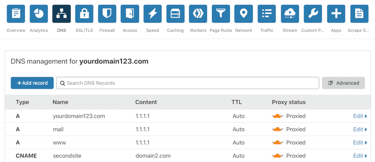Viewport: 375px width, 162px height.
Task: Toggle proxy cloud for yourdomain123.com record
Action: coord(277,116)
